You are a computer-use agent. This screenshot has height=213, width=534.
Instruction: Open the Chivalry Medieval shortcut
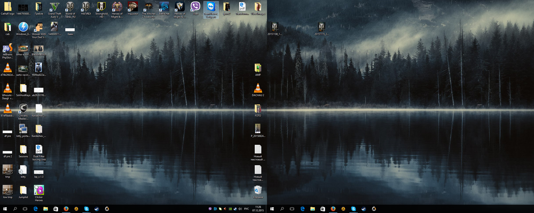(x=23, y=109)
